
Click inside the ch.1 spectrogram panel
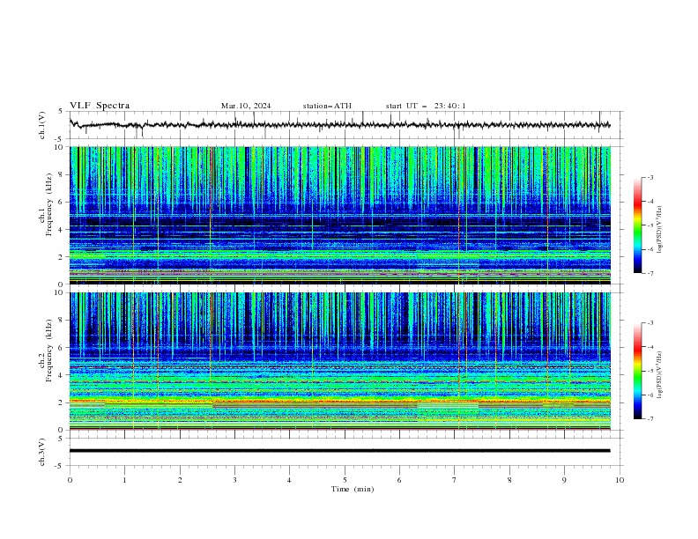pos(339,215)
